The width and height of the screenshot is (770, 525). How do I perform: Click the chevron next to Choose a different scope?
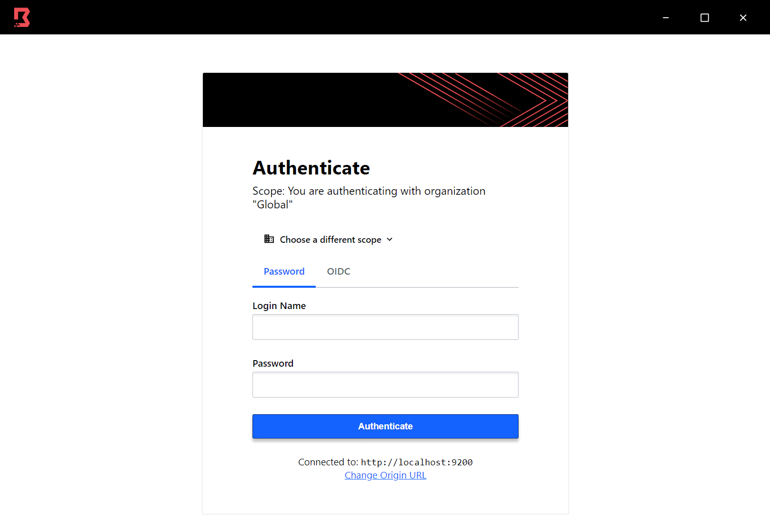[390, 239]
